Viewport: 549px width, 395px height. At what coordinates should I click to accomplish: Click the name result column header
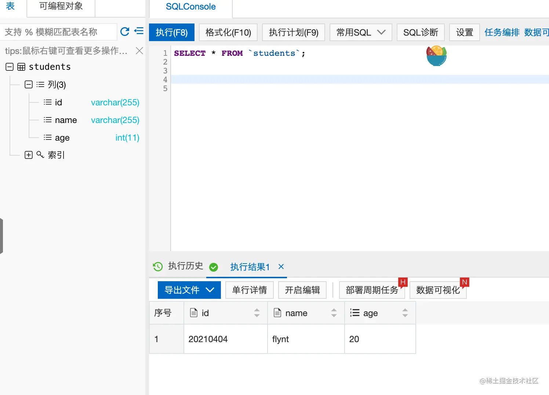tap(306, 313)
